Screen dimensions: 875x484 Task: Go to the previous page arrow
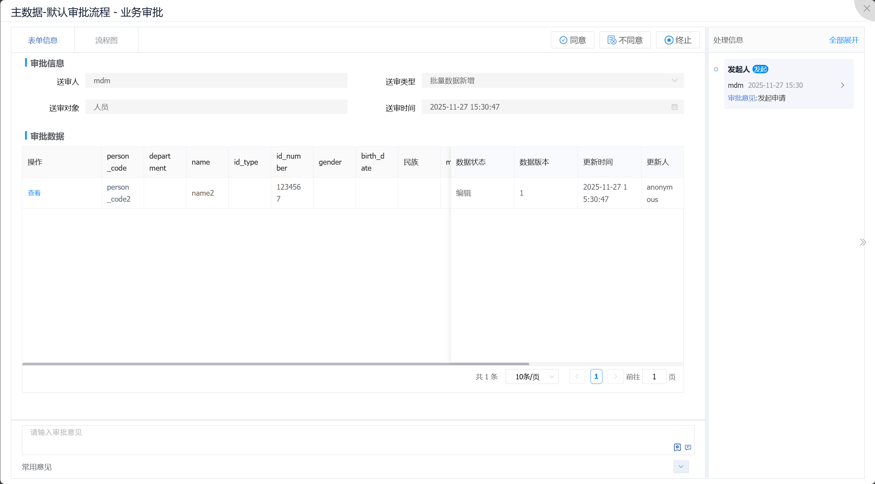click(577, 376)
